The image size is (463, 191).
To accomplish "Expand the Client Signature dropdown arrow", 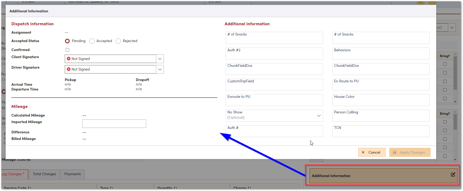I will click(x=160, y=59).
